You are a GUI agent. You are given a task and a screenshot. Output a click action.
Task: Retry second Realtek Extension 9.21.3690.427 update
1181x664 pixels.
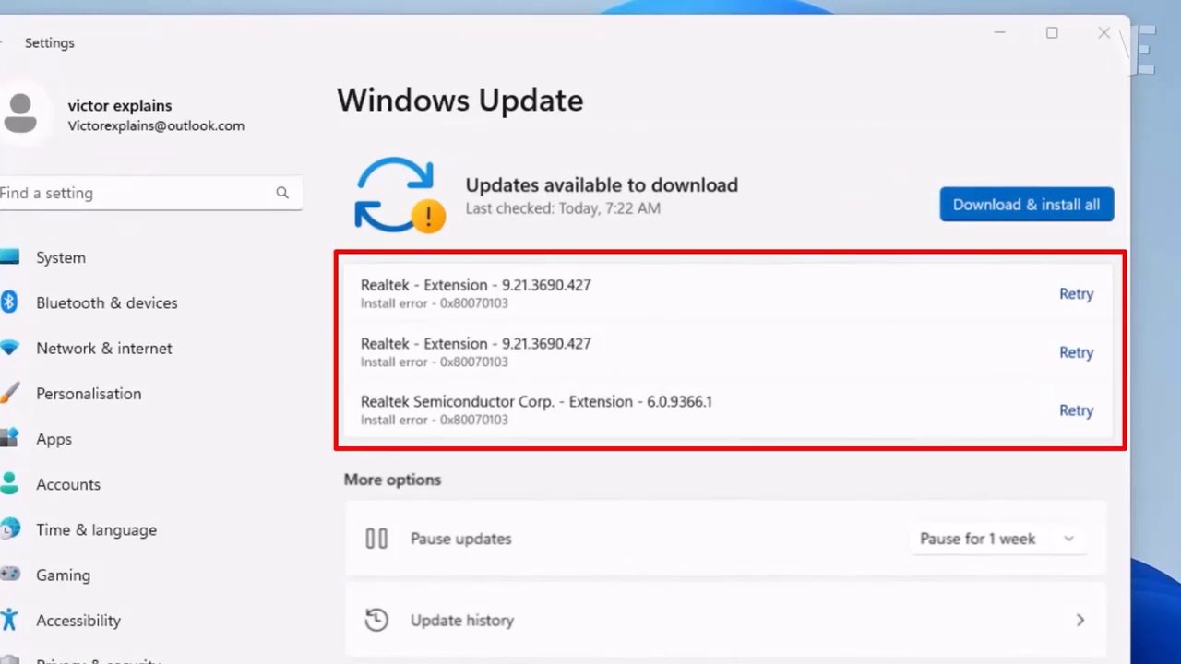click(1076, 352)
